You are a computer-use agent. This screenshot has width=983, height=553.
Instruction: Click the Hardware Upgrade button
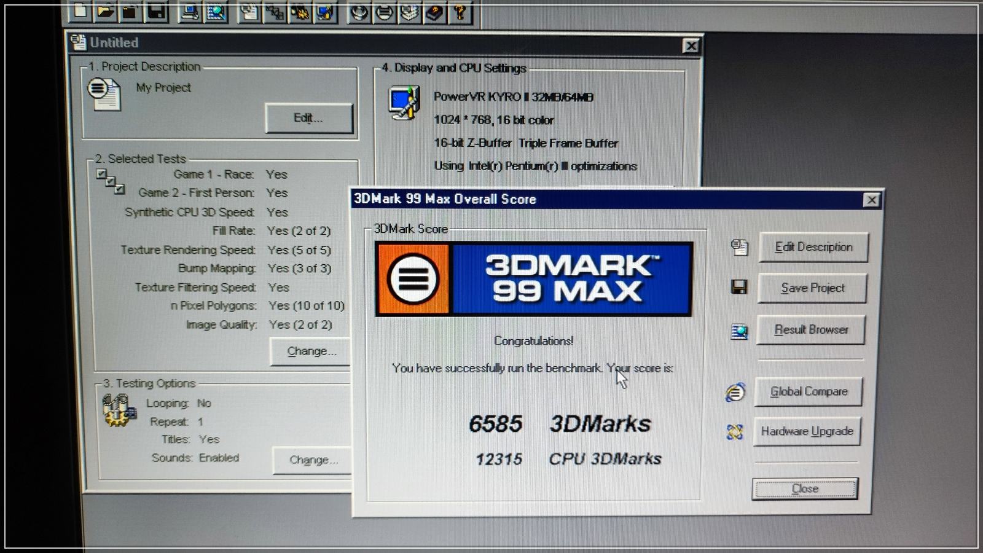(x=807, y=431)
